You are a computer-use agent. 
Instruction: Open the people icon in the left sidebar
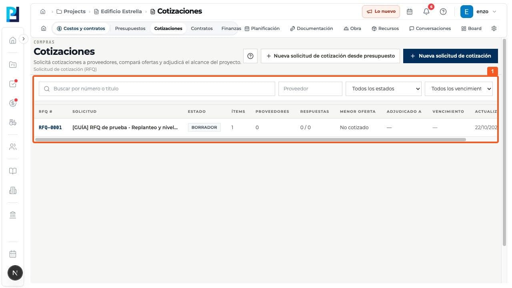tap(13, 147)
